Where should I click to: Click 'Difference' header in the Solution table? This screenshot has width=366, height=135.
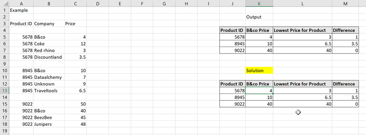[x=345, y=84]
